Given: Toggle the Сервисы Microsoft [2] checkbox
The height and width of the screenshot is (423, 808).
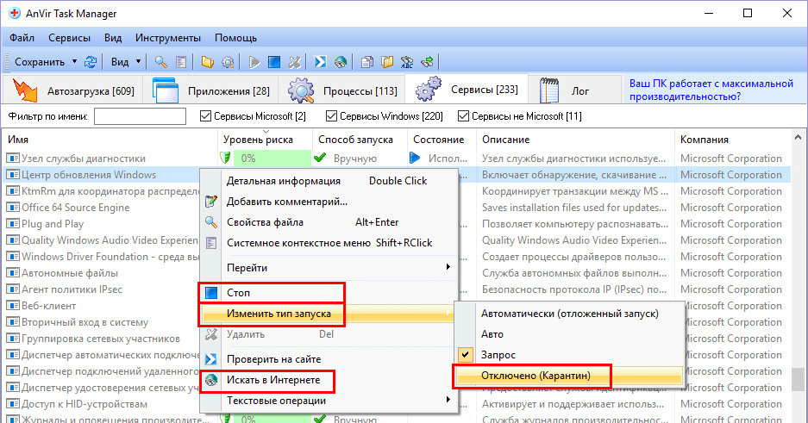Looking at the screenshot, I should coord(205,116).
